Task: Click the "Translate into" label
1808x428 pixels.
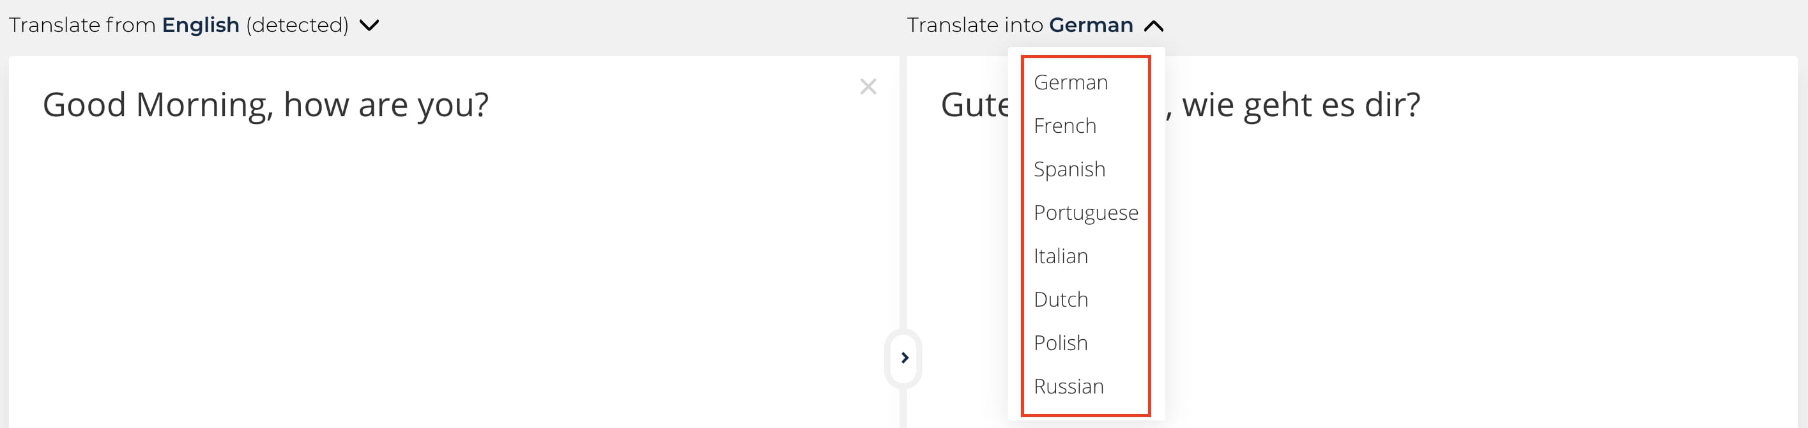Action: point(976,26)
